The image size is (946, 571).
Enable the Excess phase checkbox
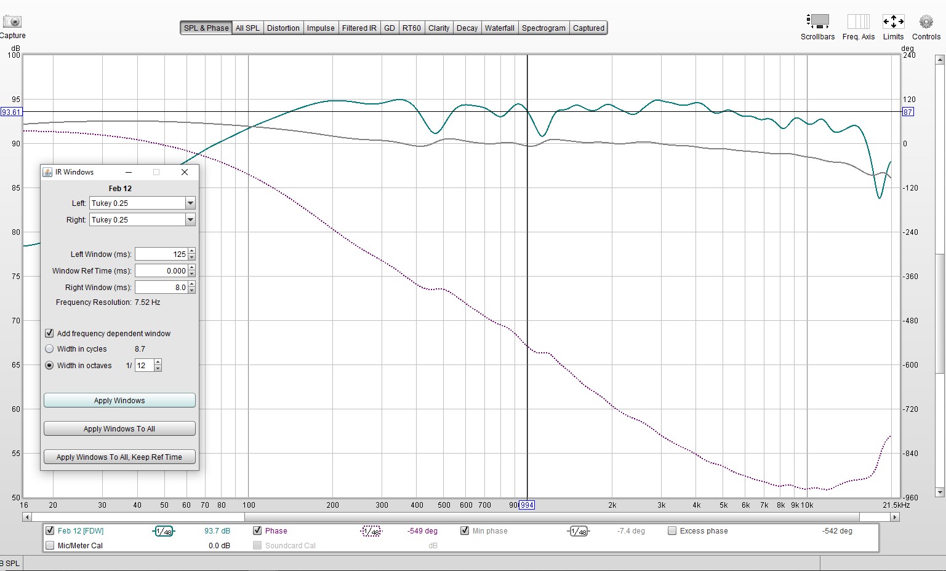(672, 530)
